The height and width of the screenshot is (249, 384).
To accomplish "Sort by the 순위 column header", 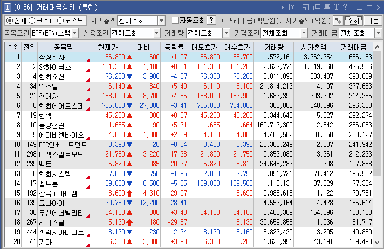I will (x=13, y=47).
